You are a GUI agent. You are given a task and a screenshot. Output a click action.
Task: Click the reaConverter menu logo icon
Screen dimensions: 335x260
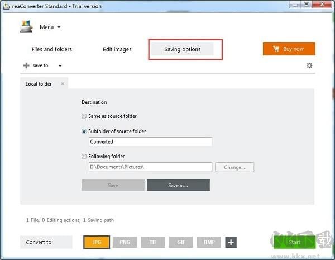[x=26, y=27]
